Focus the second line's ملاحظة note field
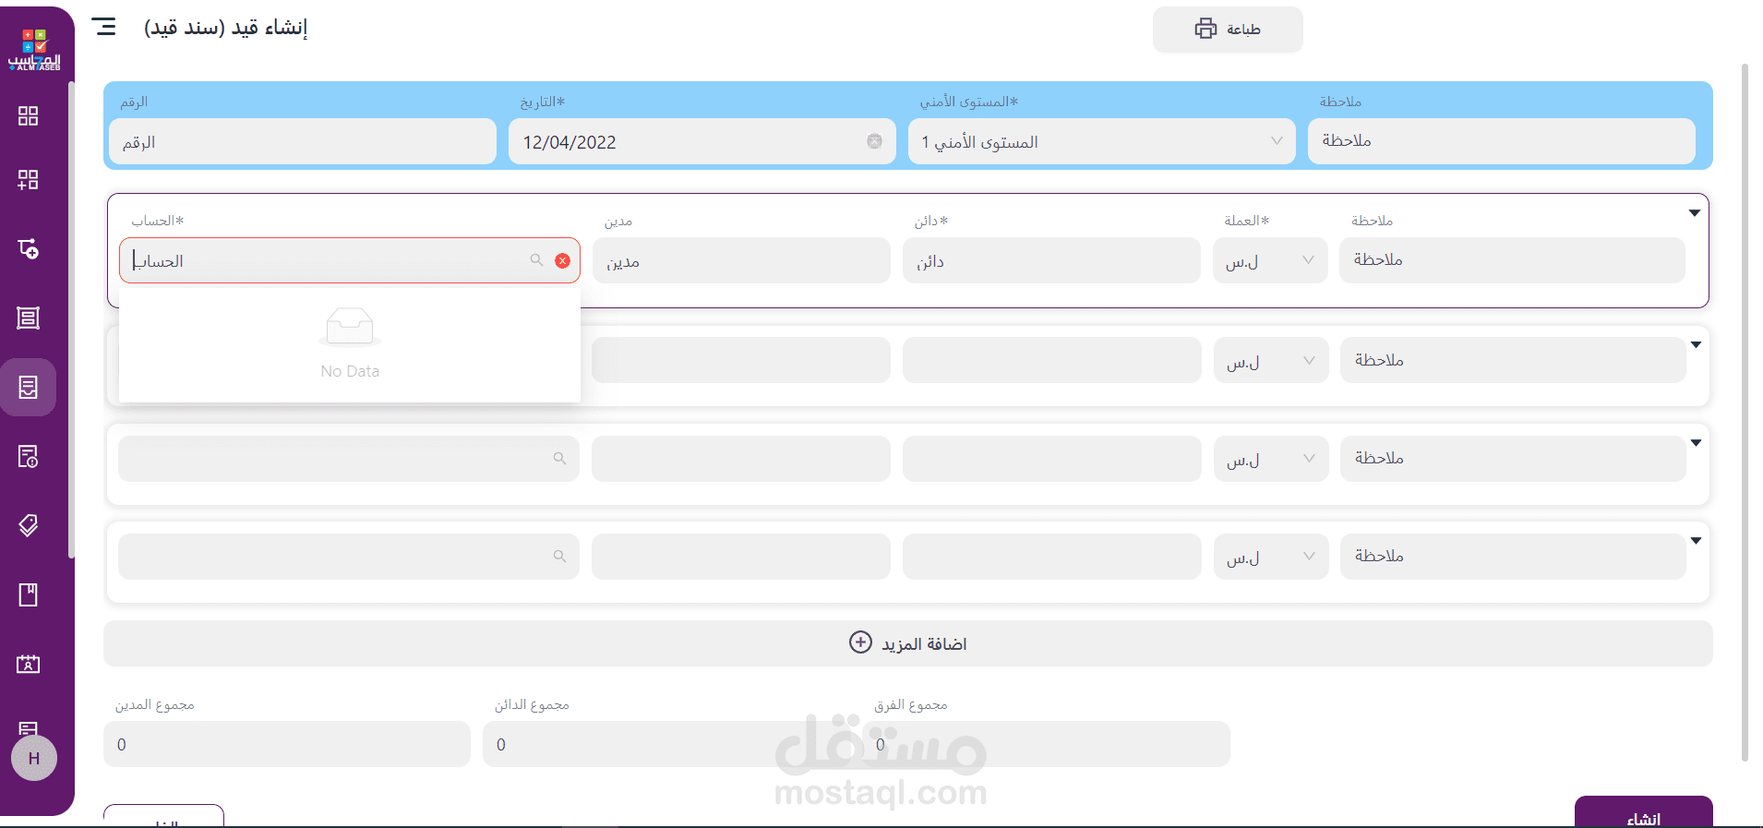The image size is (1763, 828). click(1513, 360)
